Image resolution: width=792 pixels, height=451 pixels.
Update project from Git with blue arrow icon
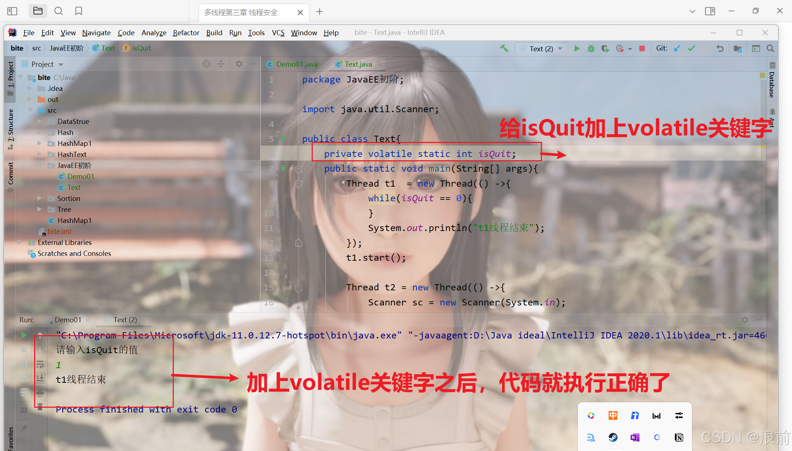[x=676, y=48]
